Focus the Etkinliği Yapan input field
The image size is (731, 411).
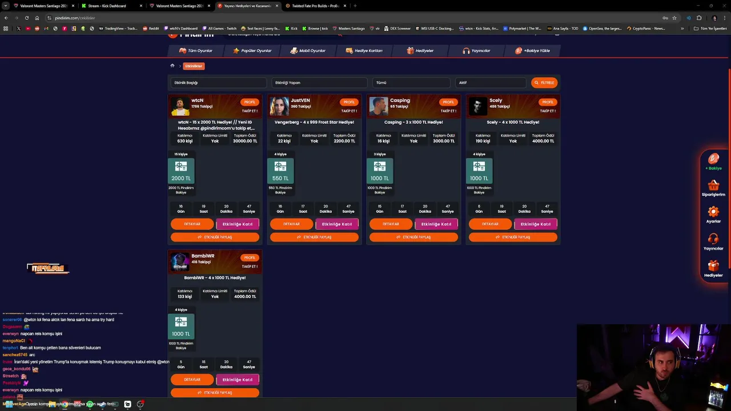click(319, 83)
